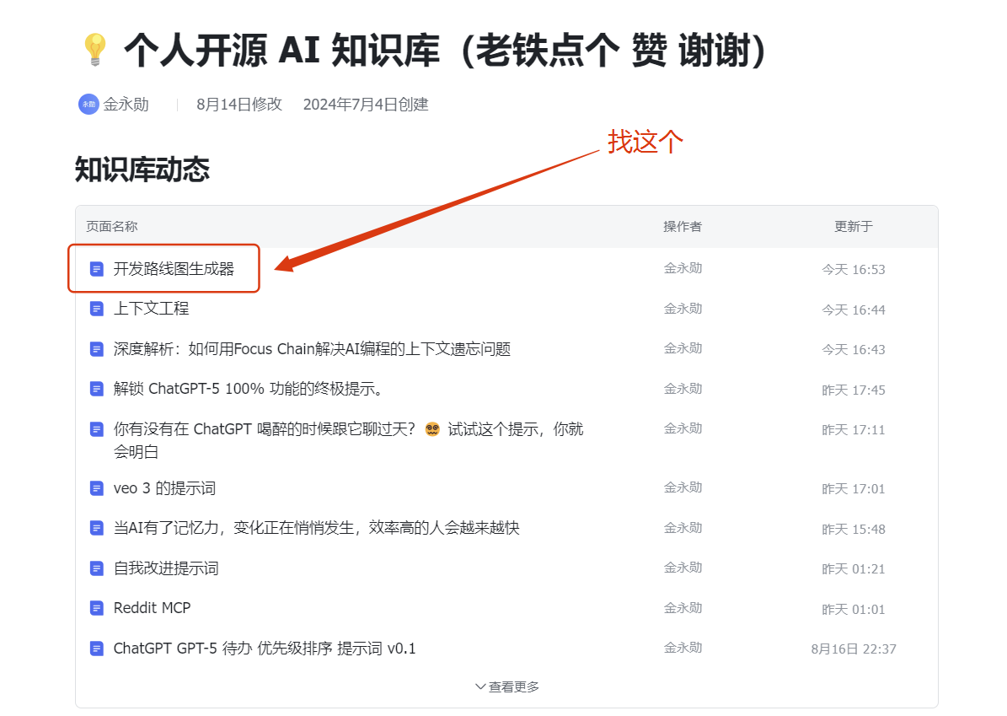
Task: Click document icon beside 上下文工程
Action: coord(96,310)
